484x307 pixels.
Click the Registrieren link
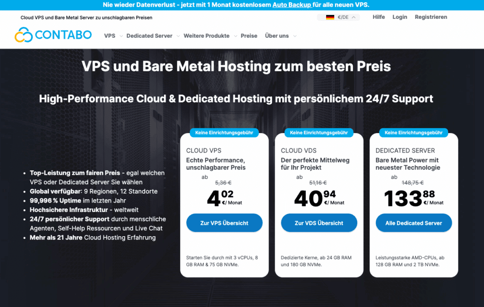pyautogui.click(x=431, y=17)
